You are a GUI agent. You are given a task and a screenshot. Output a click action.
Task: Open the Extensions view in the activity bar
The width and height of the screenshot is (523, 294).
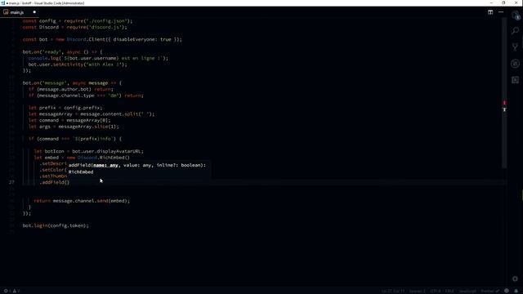pos(516,80)
